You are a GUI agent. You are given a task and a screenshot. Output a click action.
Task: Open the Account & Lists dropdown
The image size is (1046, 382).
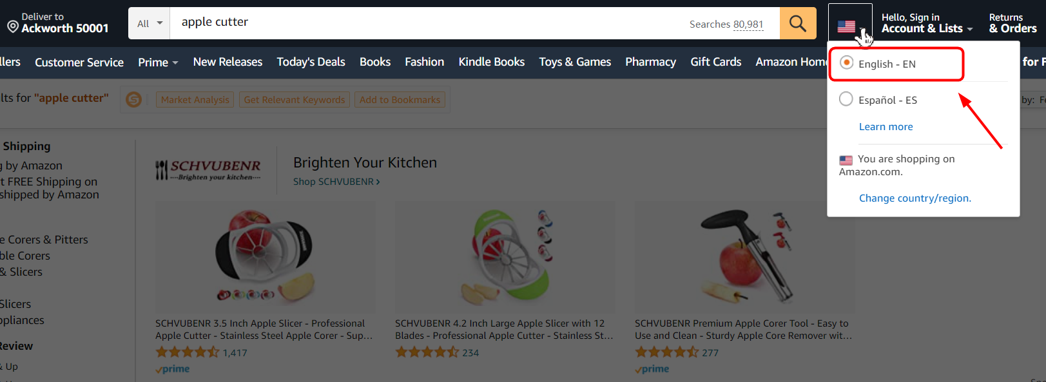(x=927, y=28)
